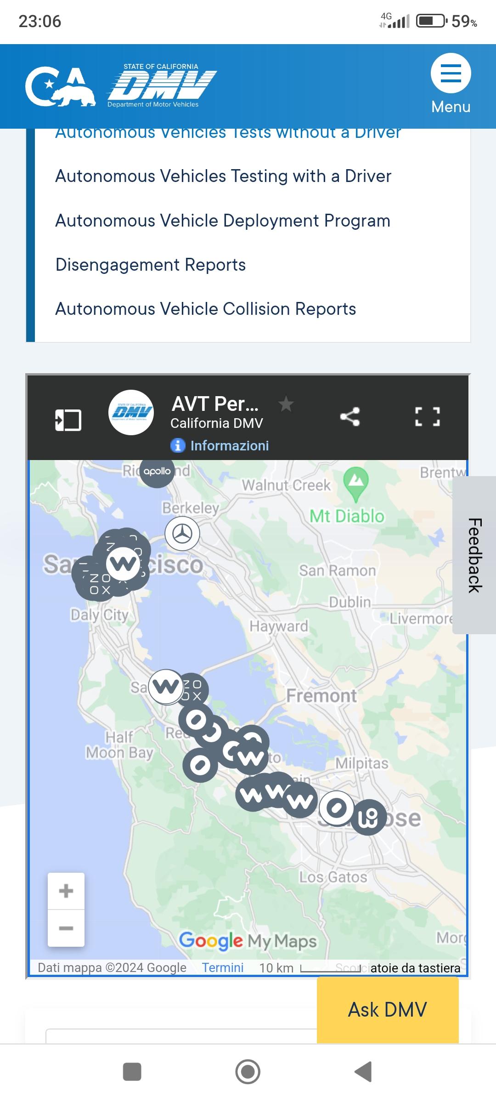Select the Mercedes-Benz marker near Berkeley

pyautogui.click(x=182, y=534)
